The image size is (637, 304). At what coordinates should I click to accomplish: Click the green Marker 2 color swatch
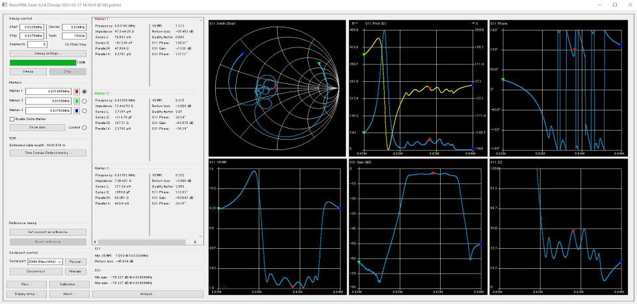(x=76, y=101)
